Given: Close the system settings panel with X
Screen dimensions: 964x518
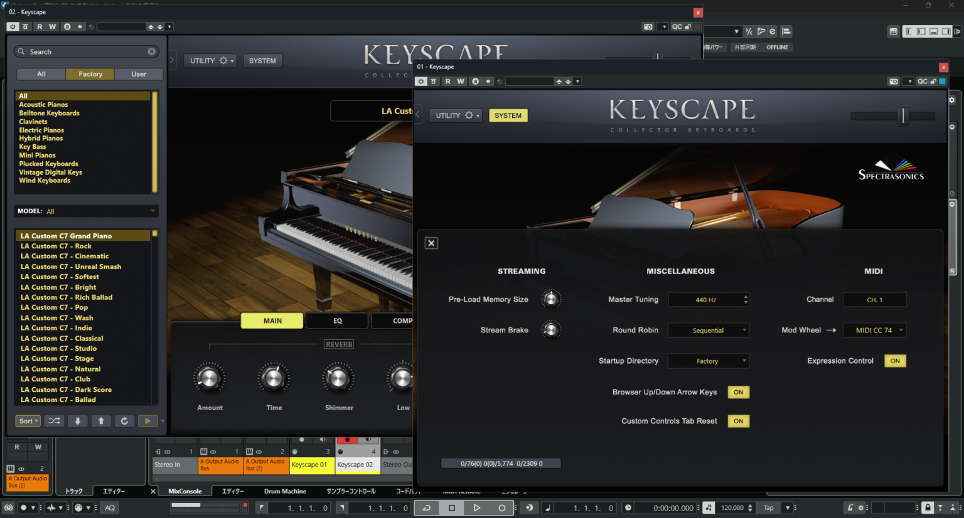Looking at the screenshot, I should click(431, 243).
